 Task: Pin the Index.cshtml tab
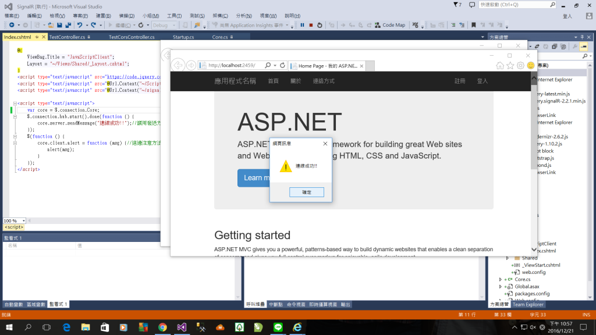click(37, 37)
